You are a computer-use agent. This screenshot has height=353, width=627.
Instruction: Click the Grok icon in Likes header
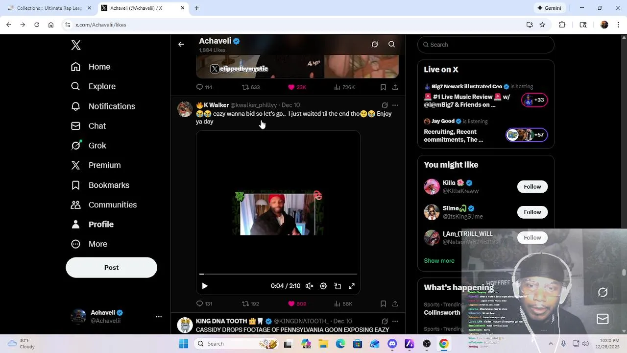[x=375, y=45]
